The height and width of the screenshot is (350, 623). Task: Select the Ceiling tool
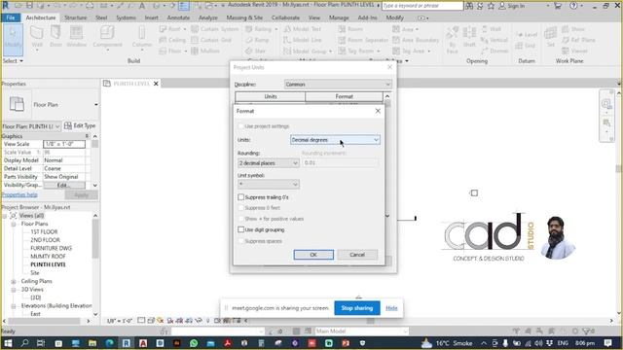pyautogui.click(x=172, y=40)
